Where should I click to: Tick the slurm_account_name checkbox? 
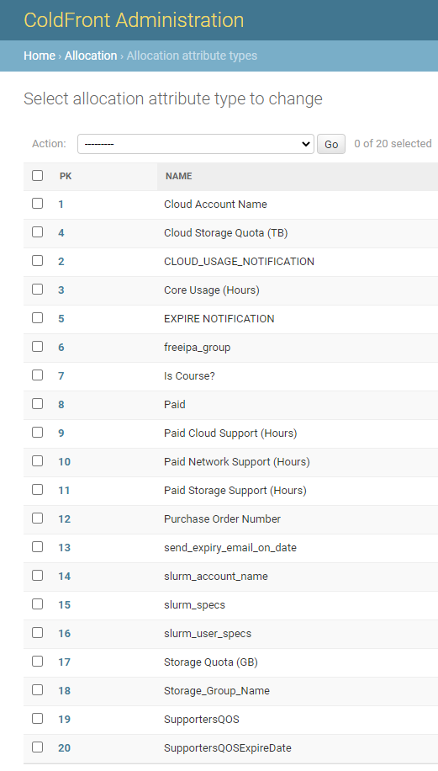point(37,575)
